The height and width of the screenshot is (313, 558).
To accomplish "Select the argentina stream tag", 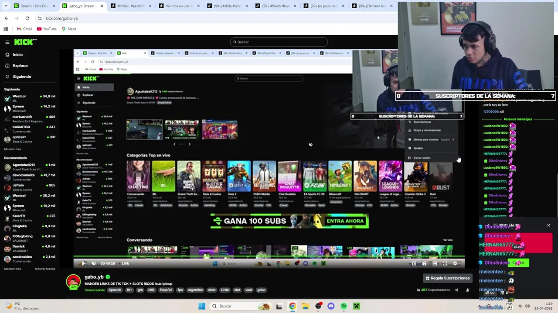I will click(x=195, y=290).
